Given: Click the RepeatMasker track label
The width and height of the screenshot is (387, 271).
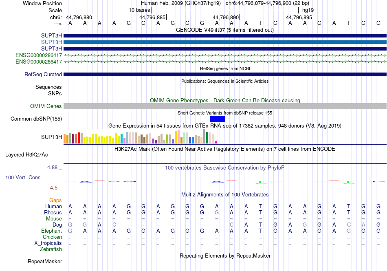Looking at the screenshot, I should click(x=45, y=261).
